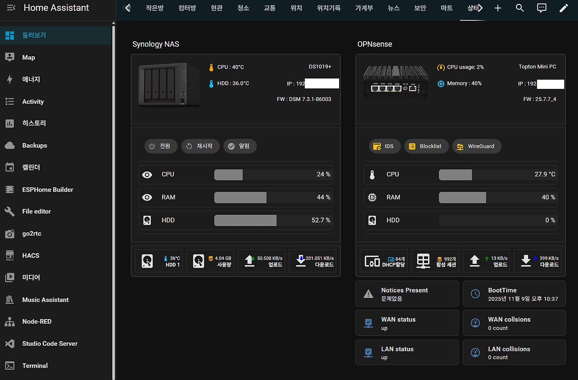
Task: Open the 미디어 media browser
Action: 56,278
